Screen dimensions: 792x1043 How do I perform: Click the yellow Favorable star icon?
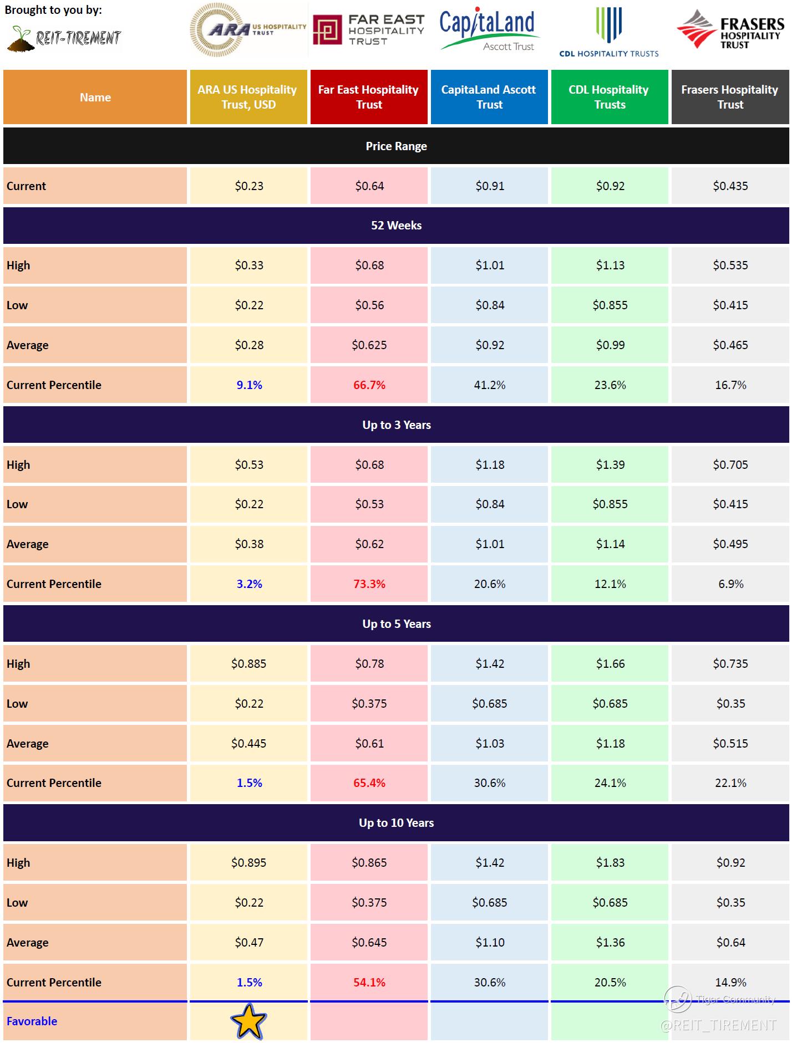coord(248,1021)
